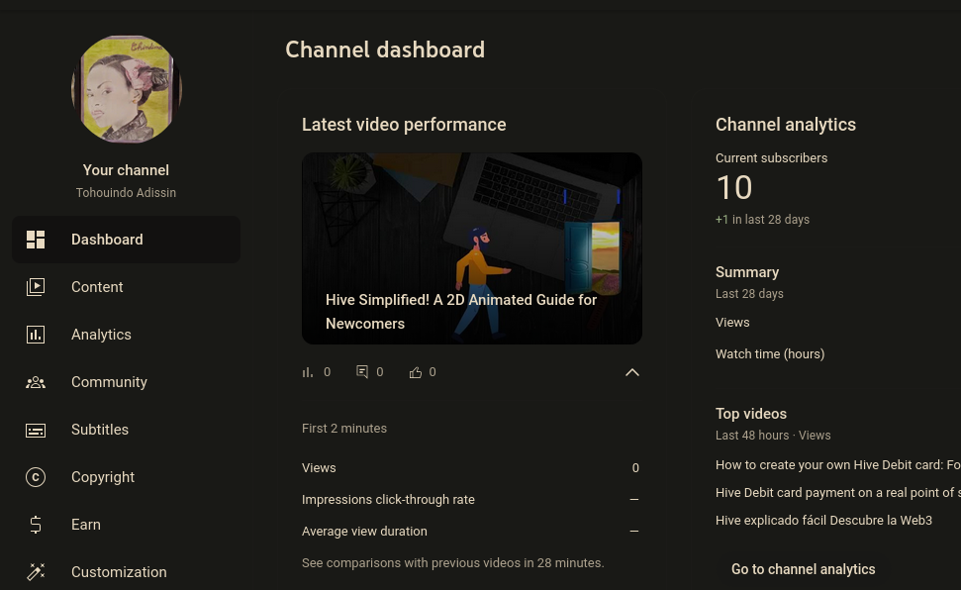Screen dimensions: 961x590
Task: Click Go to channel analytics button
Action: point(803,569)
